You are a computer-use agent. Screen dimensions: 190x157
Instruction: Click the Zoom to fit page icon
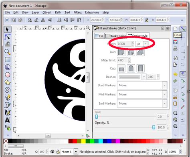[175, 126]
